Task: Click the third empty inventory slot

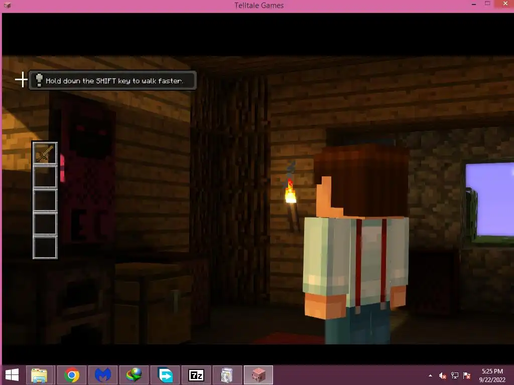Action: 45,201
